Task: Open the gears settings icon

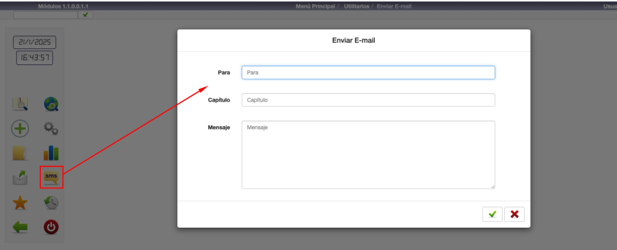Action: [x=51, y=129]
